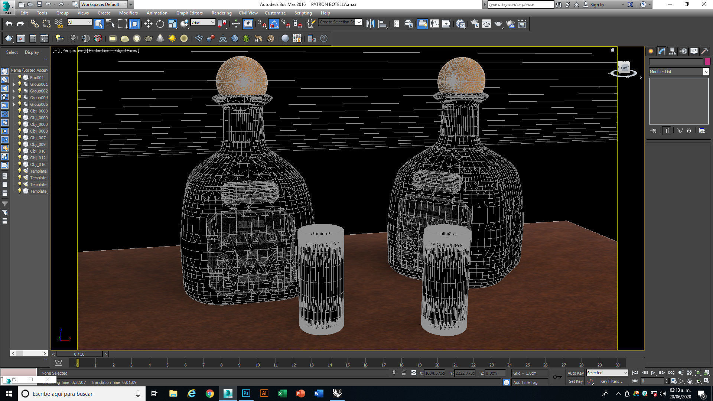Toggle the Window/Crossing selection mode
The height and width of the screenshot is (401, 713).
click(x=134, y=24)
